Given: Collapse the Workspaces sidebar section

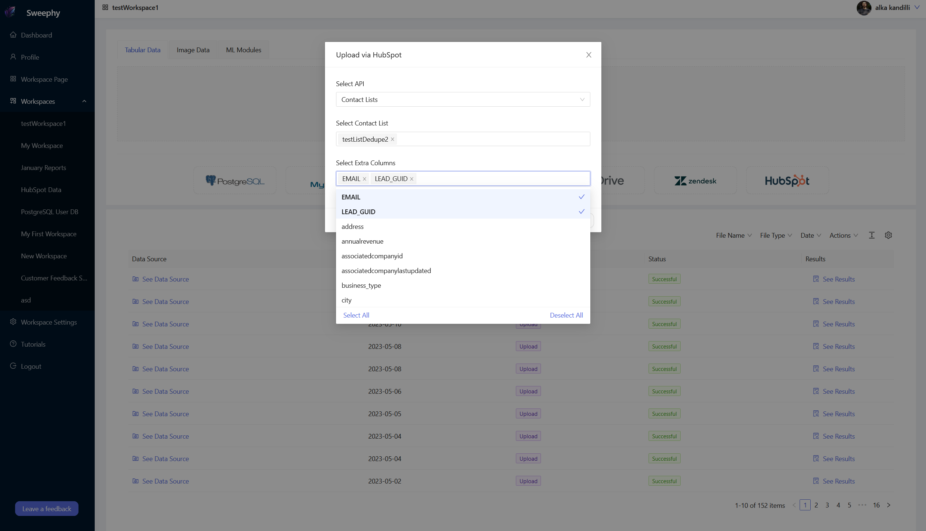Looking at the screenshot, I should (x=84, y=101).
